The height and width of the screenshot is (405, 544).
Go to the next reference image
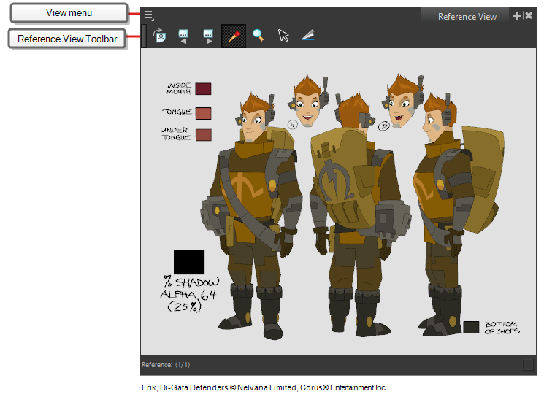tap(208, 36)
